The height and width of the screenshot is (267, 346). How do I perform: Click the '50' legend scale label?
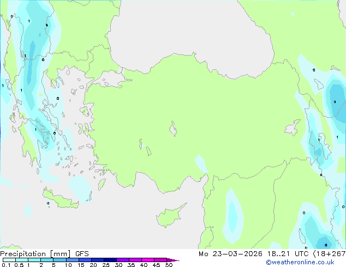click(x=169, y=265)
